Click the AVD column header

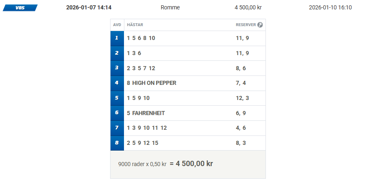tap(117, 25)
